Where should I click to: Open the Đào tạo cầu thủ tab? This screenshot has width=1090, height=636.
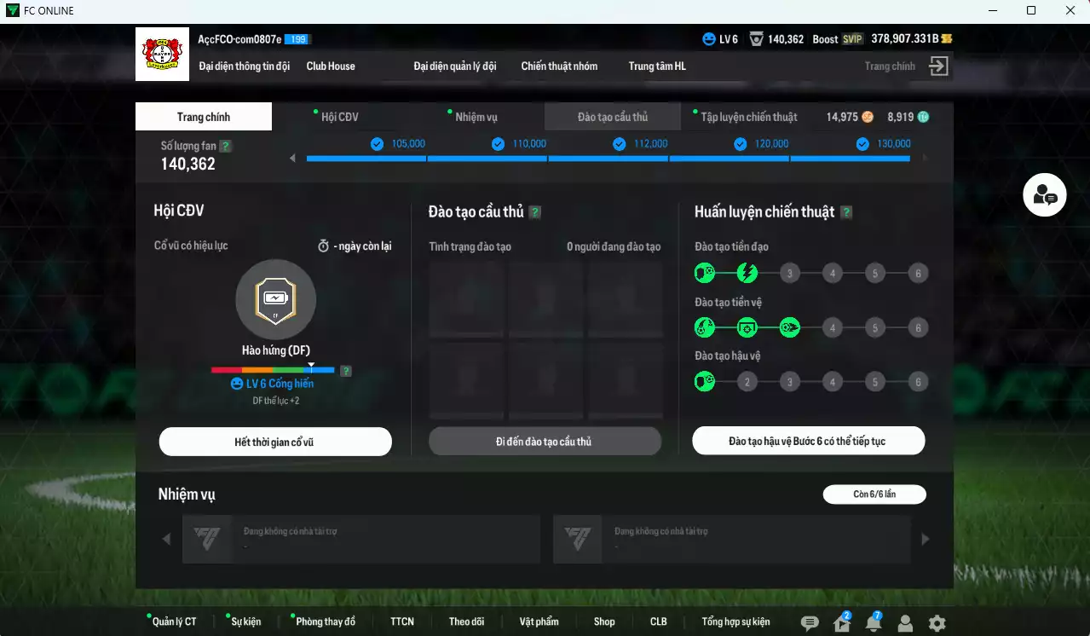(x=613, y=117)
